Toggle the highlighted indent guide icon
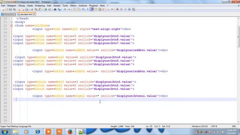Image resolution: width=240 pixels, height=135 pixels. click(92, 9)
